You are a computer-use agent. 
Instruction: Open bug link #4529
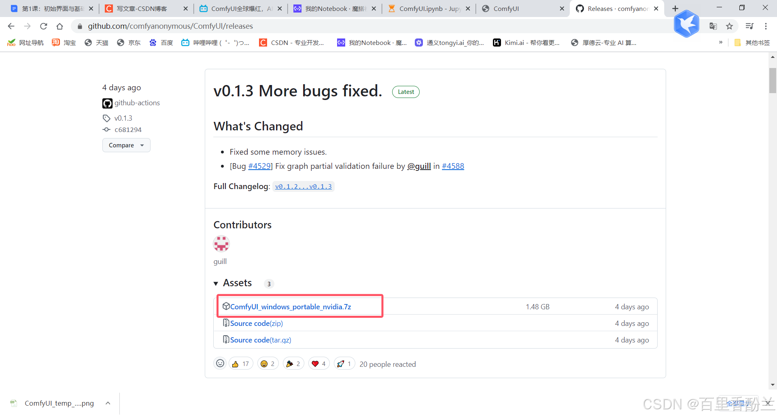tap(259, 166)
